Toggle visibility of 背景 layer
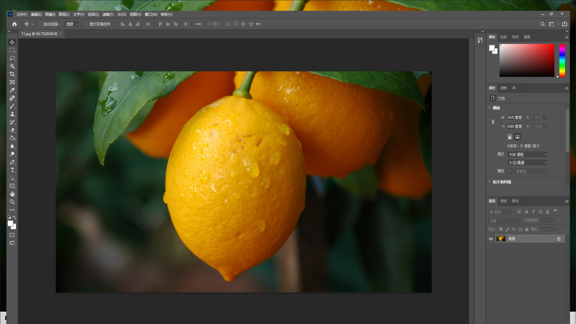 point(491,238)
